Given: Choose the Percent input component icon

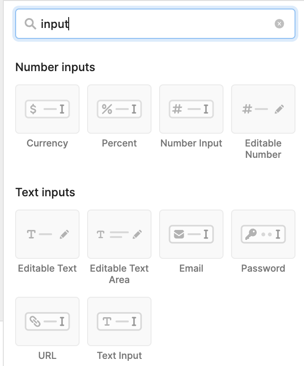Looking at the screenshot, I should click(119, 109).
